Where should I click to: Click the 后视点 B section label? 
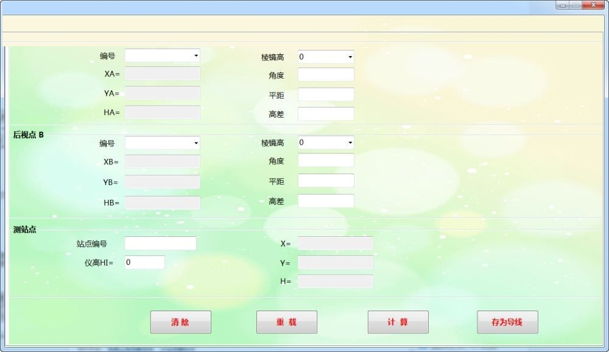pos(29,135)
